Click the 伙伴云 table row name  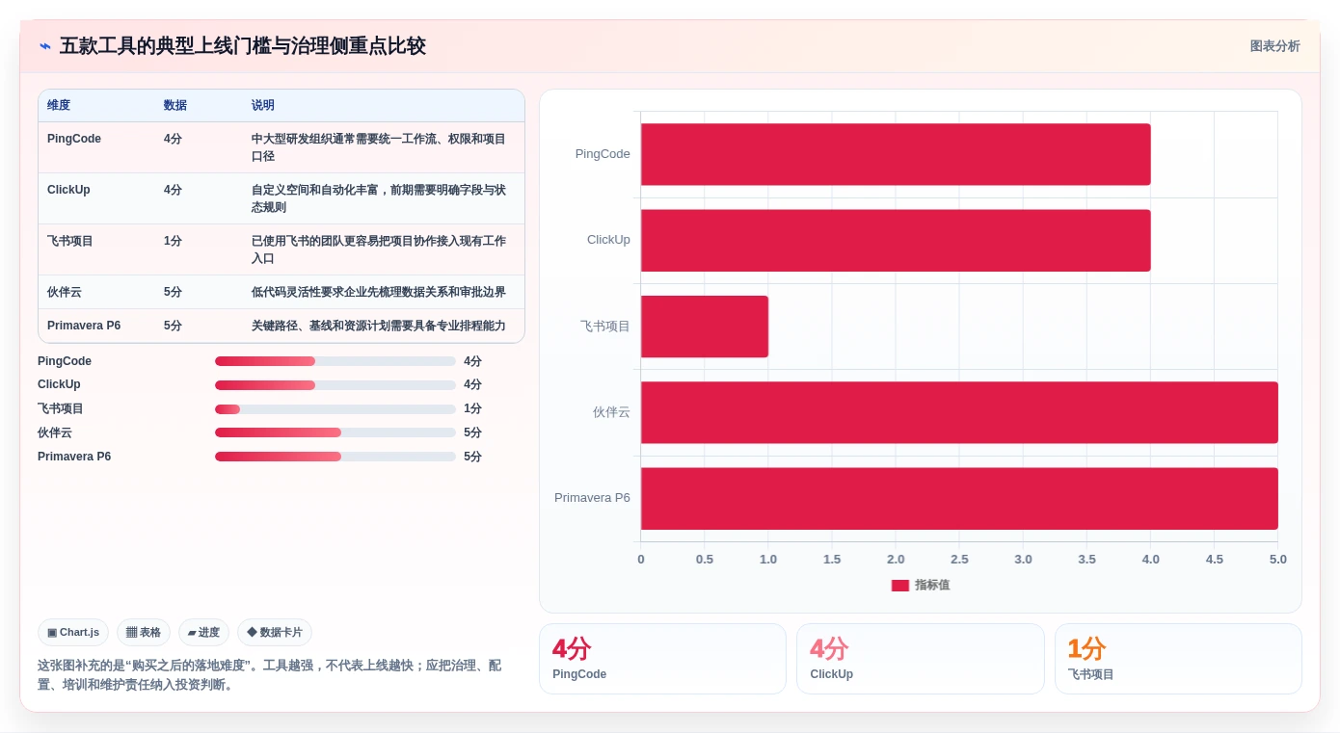(x=65, y=292)
